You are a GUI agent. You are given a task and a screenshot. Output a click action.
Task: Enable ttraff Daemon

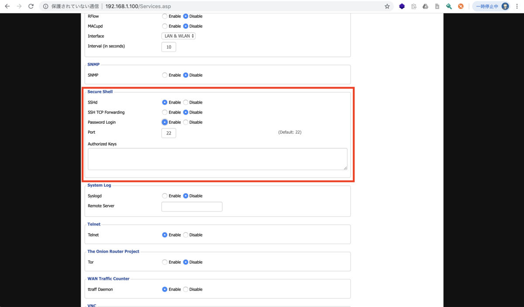(x=165, y=289)
